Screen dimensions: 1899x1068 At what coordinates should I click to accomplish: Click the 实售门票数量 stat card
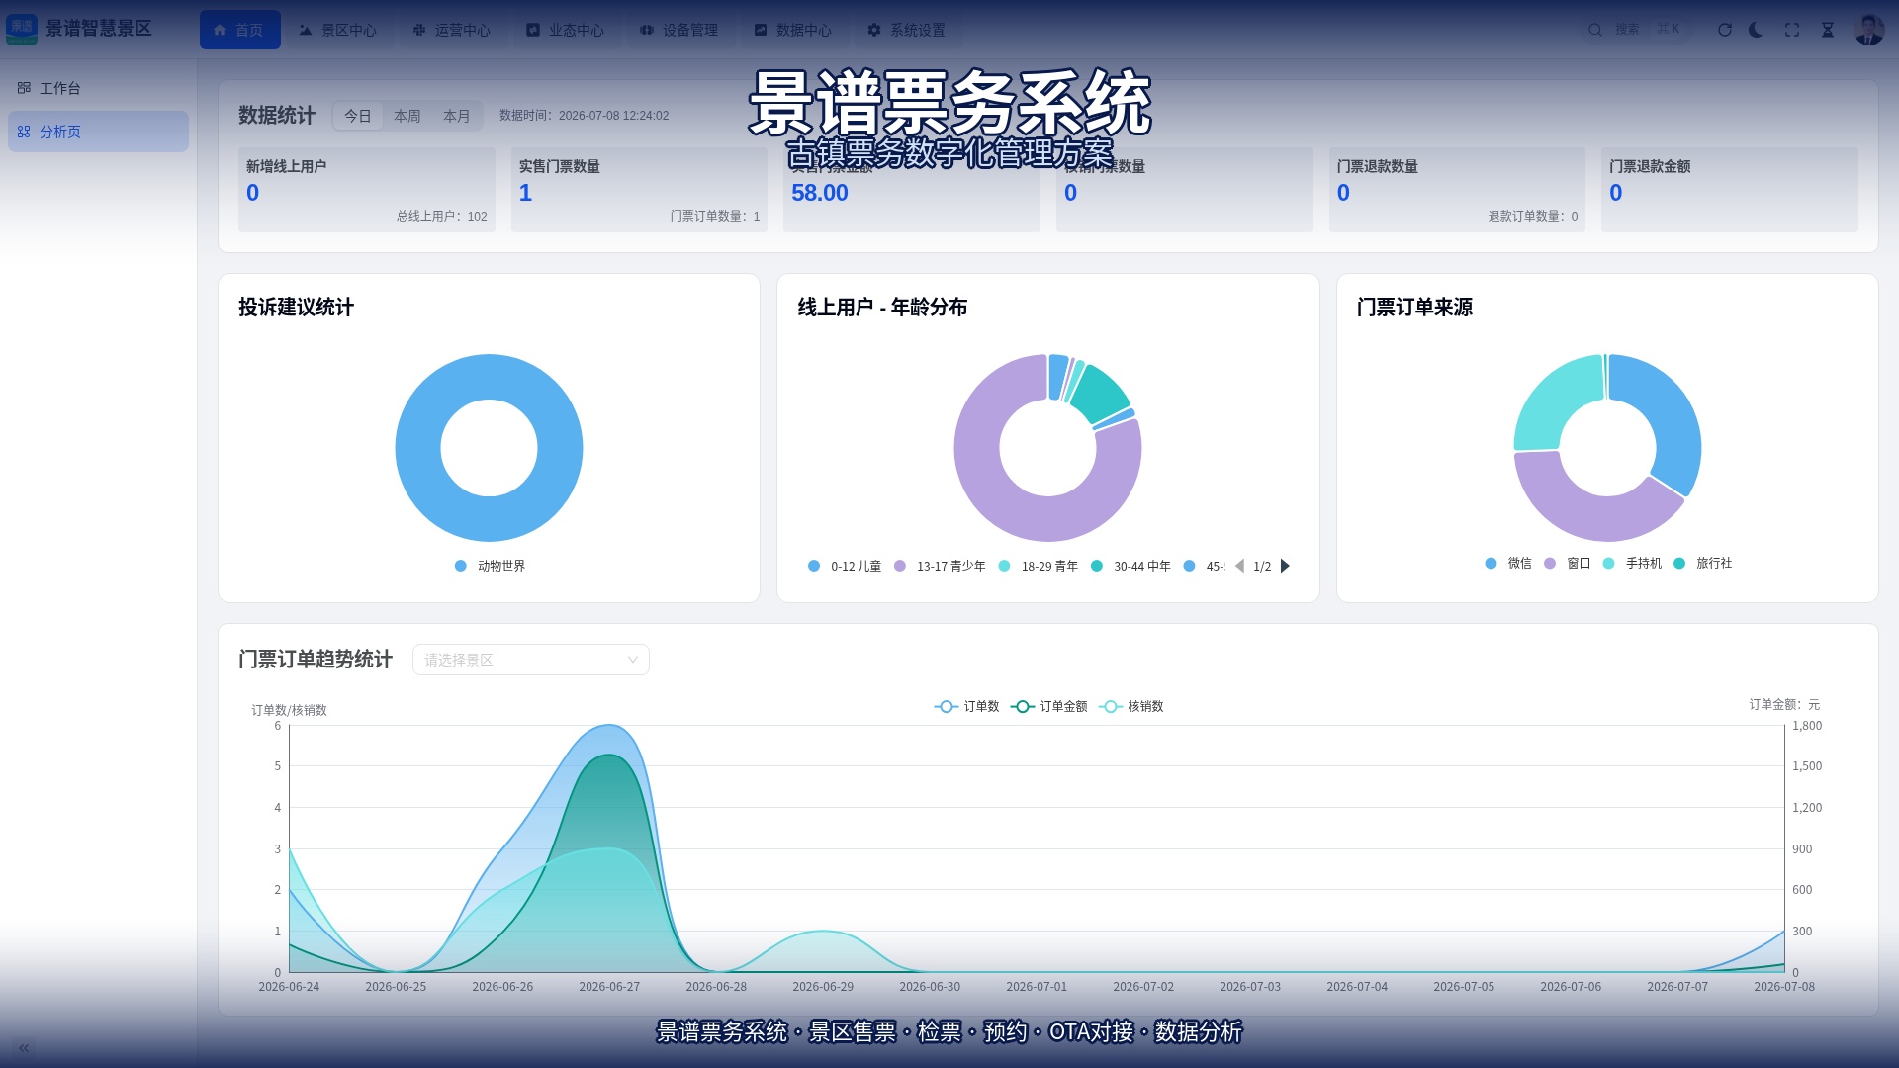pyautogui.click(x=639, y=190)
